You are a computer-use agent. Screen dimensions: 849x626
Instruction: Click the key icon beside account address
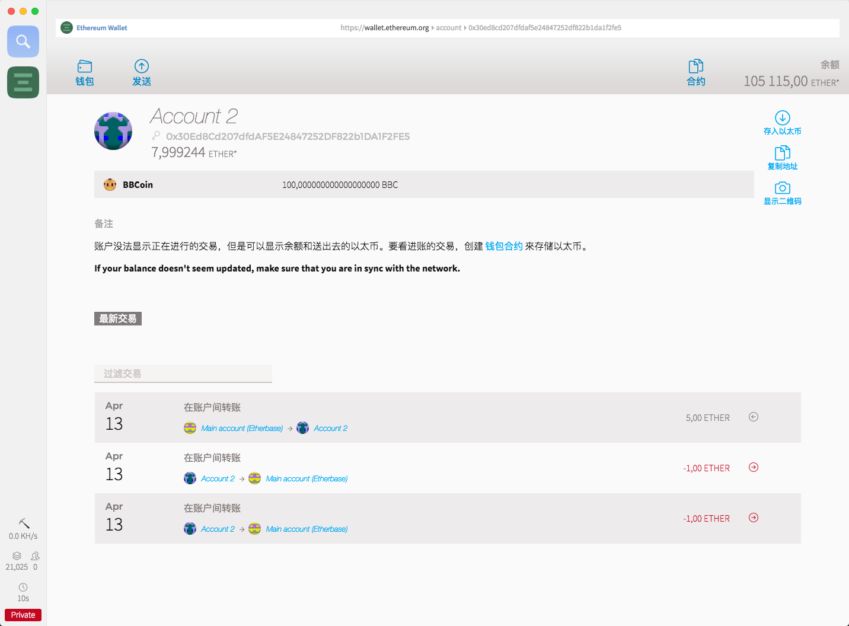pos(156,136)
